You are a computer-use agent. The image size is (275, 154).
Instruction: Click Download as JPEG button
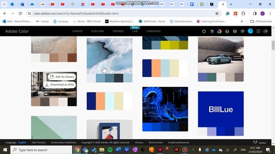60,85
